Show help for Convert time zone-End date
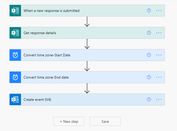Screen dimensions: 177x131 click(x=149, y=77)
